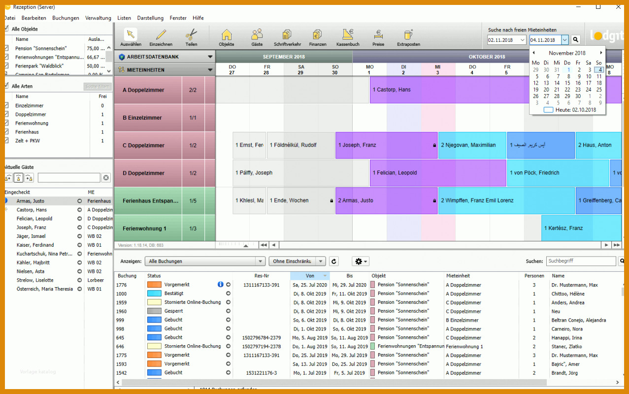Toggle the Einzelzimmer checkbox

[x=6, y=105]
